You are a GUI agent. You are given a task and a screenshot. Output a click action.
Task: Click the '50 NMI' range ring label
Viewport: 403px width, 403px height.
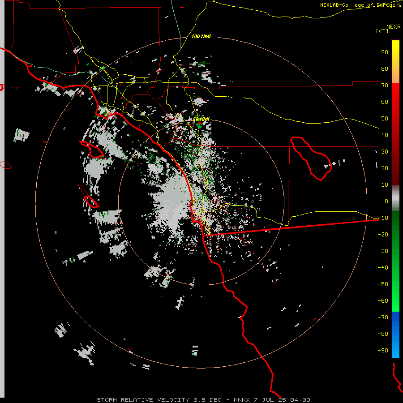201,119
